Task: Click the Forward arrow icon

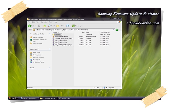Action: pyautogui.click(x=39, y=26)
